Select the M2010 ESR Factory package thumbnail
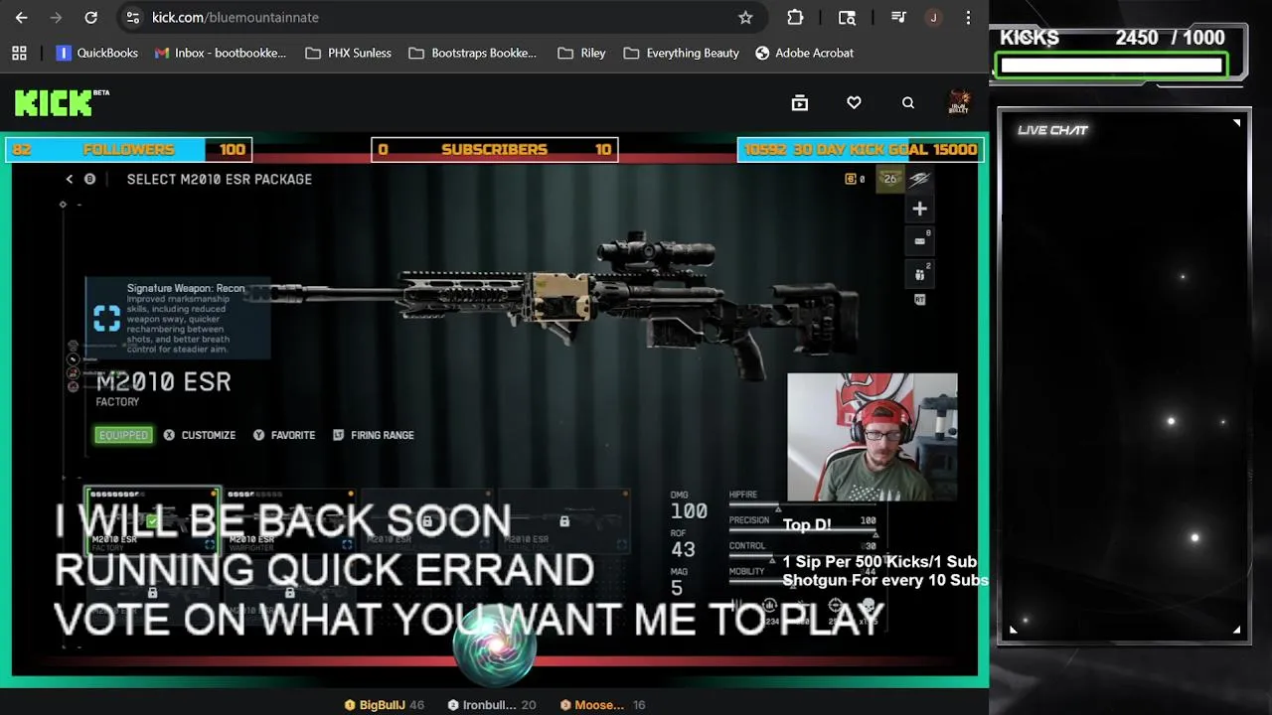1272x715 pixels. 152,521
